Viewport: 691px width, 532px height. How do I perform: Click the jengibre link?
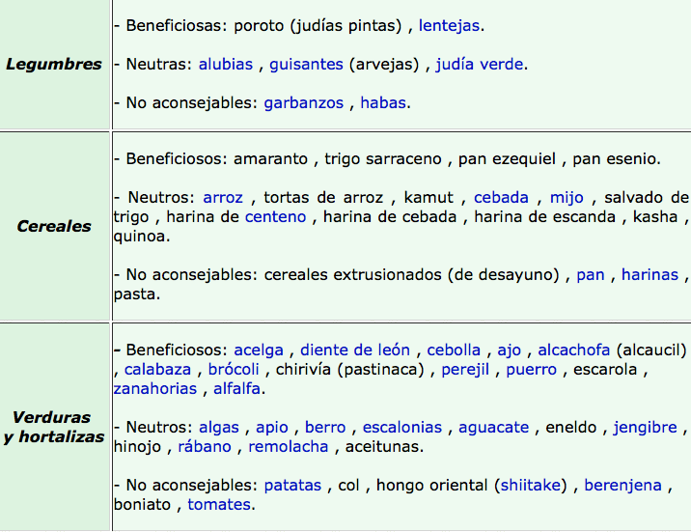click(x=646, y=428)
